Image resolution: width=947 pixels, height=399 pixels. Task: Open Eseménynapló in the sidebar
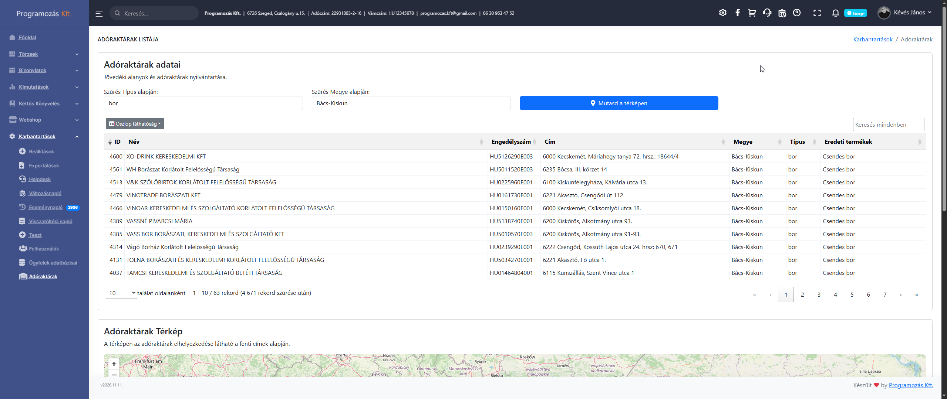46,207
